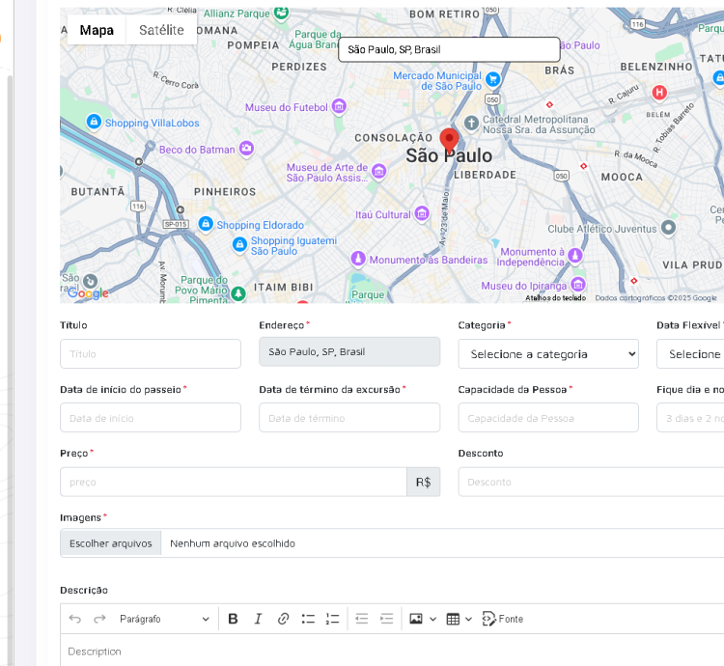The width and height of the screenshot is (724, 666).
Task: Click the redo icon in the editor toolbar
Action: tap(99, 619)
